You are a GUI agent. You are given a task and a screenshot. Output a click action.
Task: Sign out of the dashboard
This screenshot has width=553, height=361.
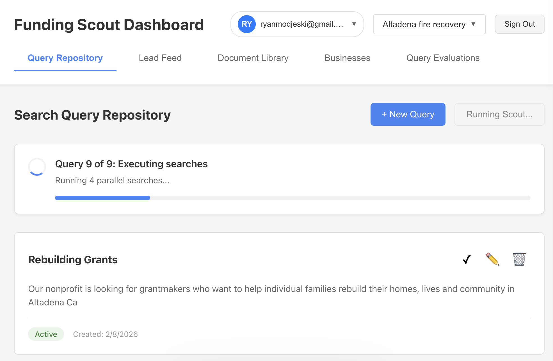pyautogui.click(x=519, y=24)
